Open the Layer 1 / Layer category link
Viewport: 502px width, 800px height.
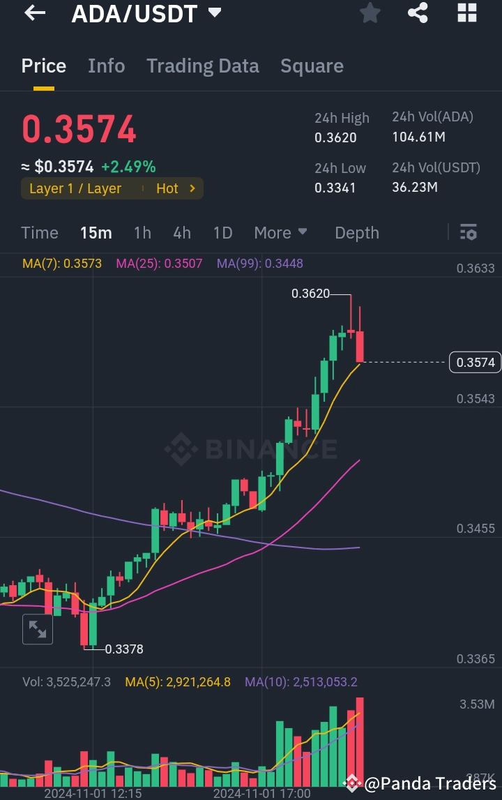pyautogui.click(x=74, y=188)
